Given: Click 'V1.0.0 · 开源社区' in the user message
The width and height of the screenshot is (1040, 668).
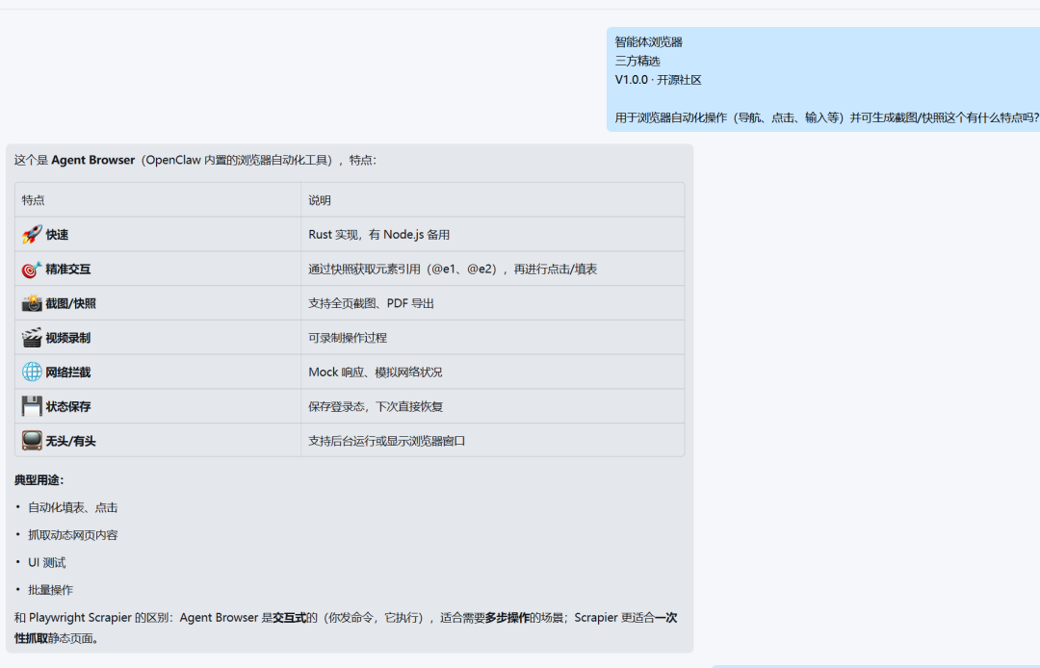Looking at the screenshot, I should tap(658, 80).
